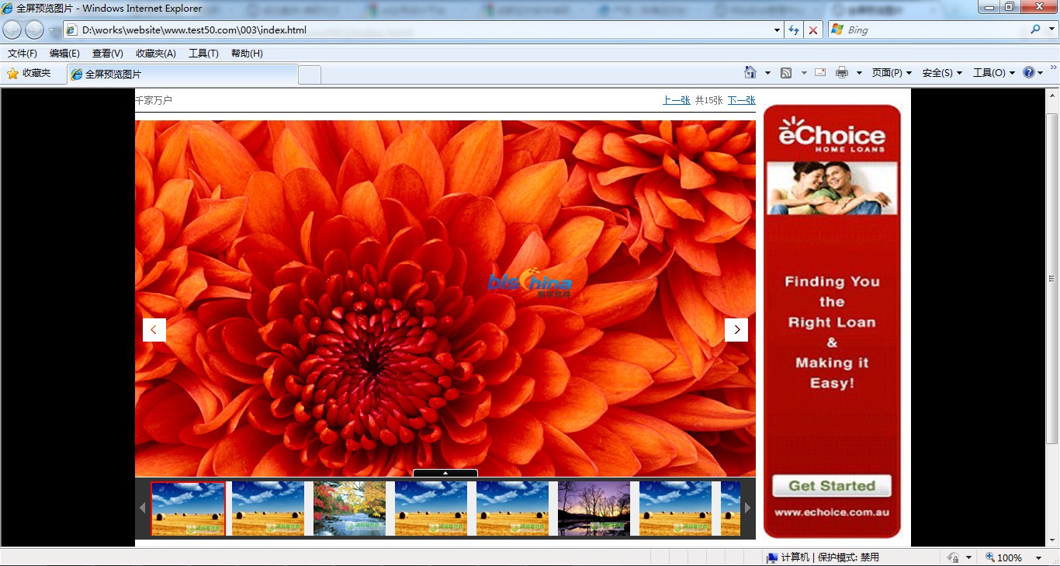Click the Print icon

click(x=842, y=73)
